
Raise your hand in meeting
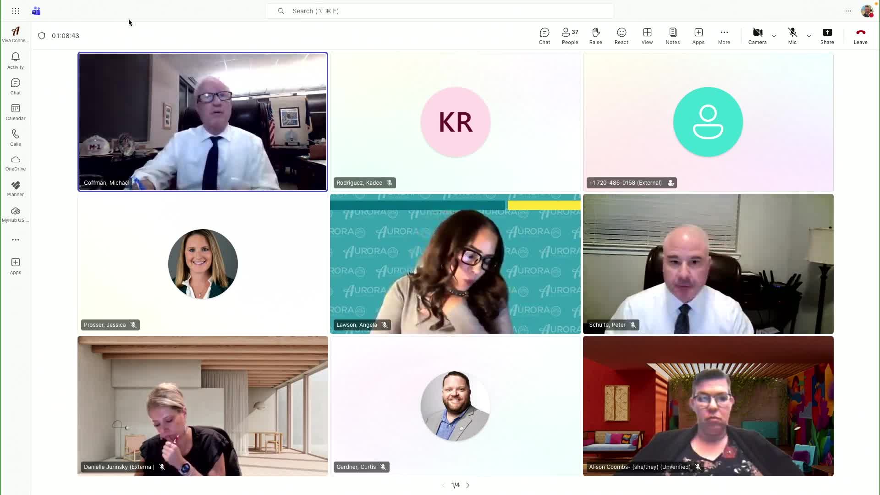tap(595, 36)
